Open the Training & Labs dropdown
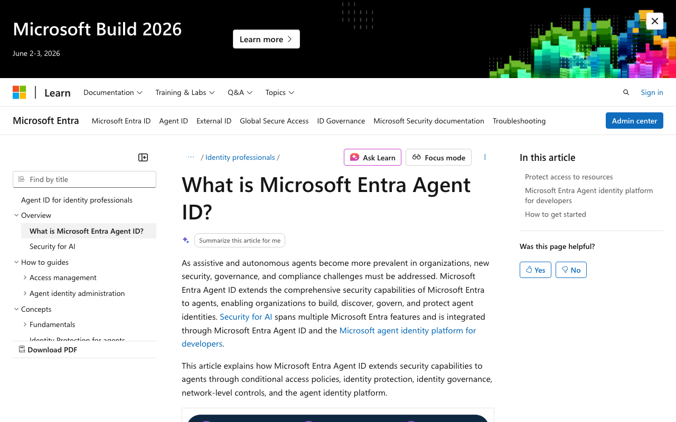676x422 pixels. [185, 92]
